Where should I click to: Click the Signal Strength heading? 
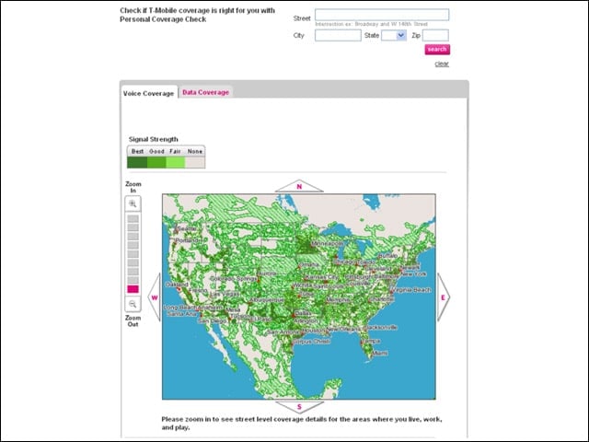coord(154,139)
